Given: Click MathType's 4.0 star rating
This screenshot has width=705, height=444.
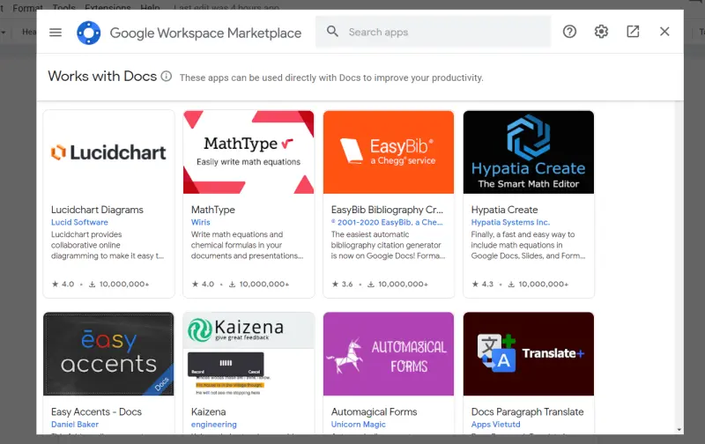Looking at the screenshot, I should pos(204,284).
